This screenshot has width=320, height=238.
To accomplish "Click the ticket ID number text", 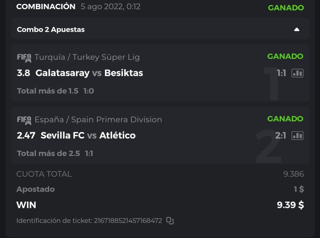I will (128, 221).
